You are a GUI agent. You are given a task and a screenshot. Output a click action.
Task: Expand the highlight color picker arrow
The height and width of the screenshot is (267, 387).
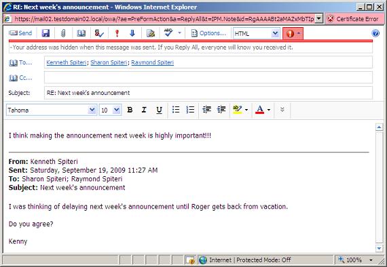coord(246,110)
